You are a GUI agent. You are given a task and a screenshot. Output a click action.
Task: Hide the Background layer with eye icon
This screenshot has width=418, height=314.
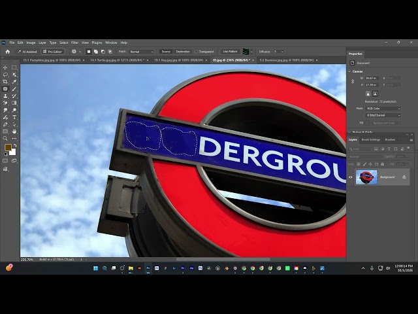(x=351, y=177)
